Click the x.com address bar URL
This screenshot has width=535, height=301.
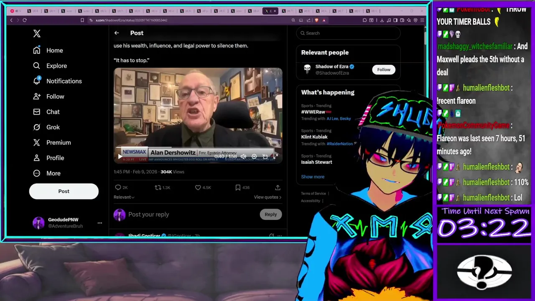131,20
